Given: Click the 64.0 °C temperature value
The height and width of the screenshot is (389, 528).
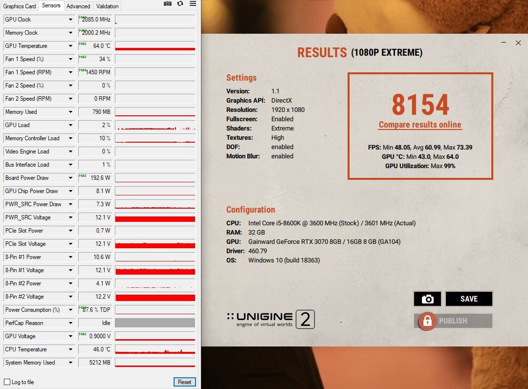Looking at the screenshot, I should coord(95,46).
